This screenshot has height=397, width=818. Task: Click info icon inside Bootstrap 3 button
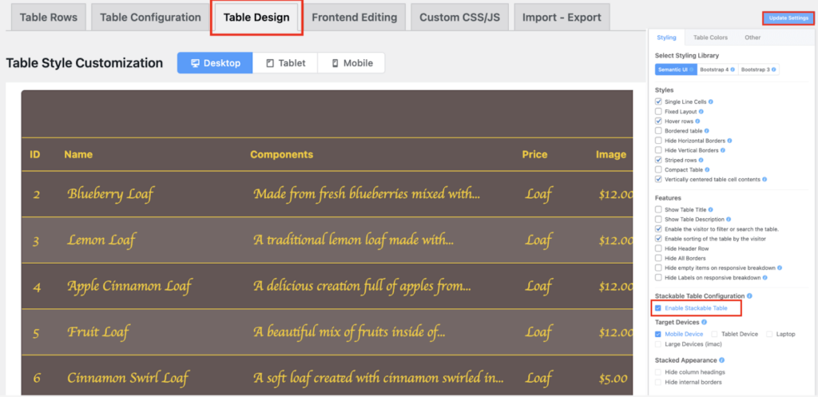[773, 69]
